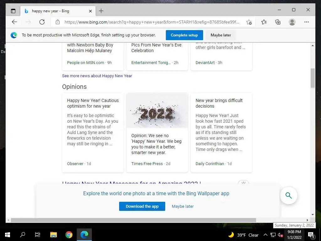This screenshot has width=321, height=241.
Task: Open the tab actions menu icon
Action: (x=13, y=11)
